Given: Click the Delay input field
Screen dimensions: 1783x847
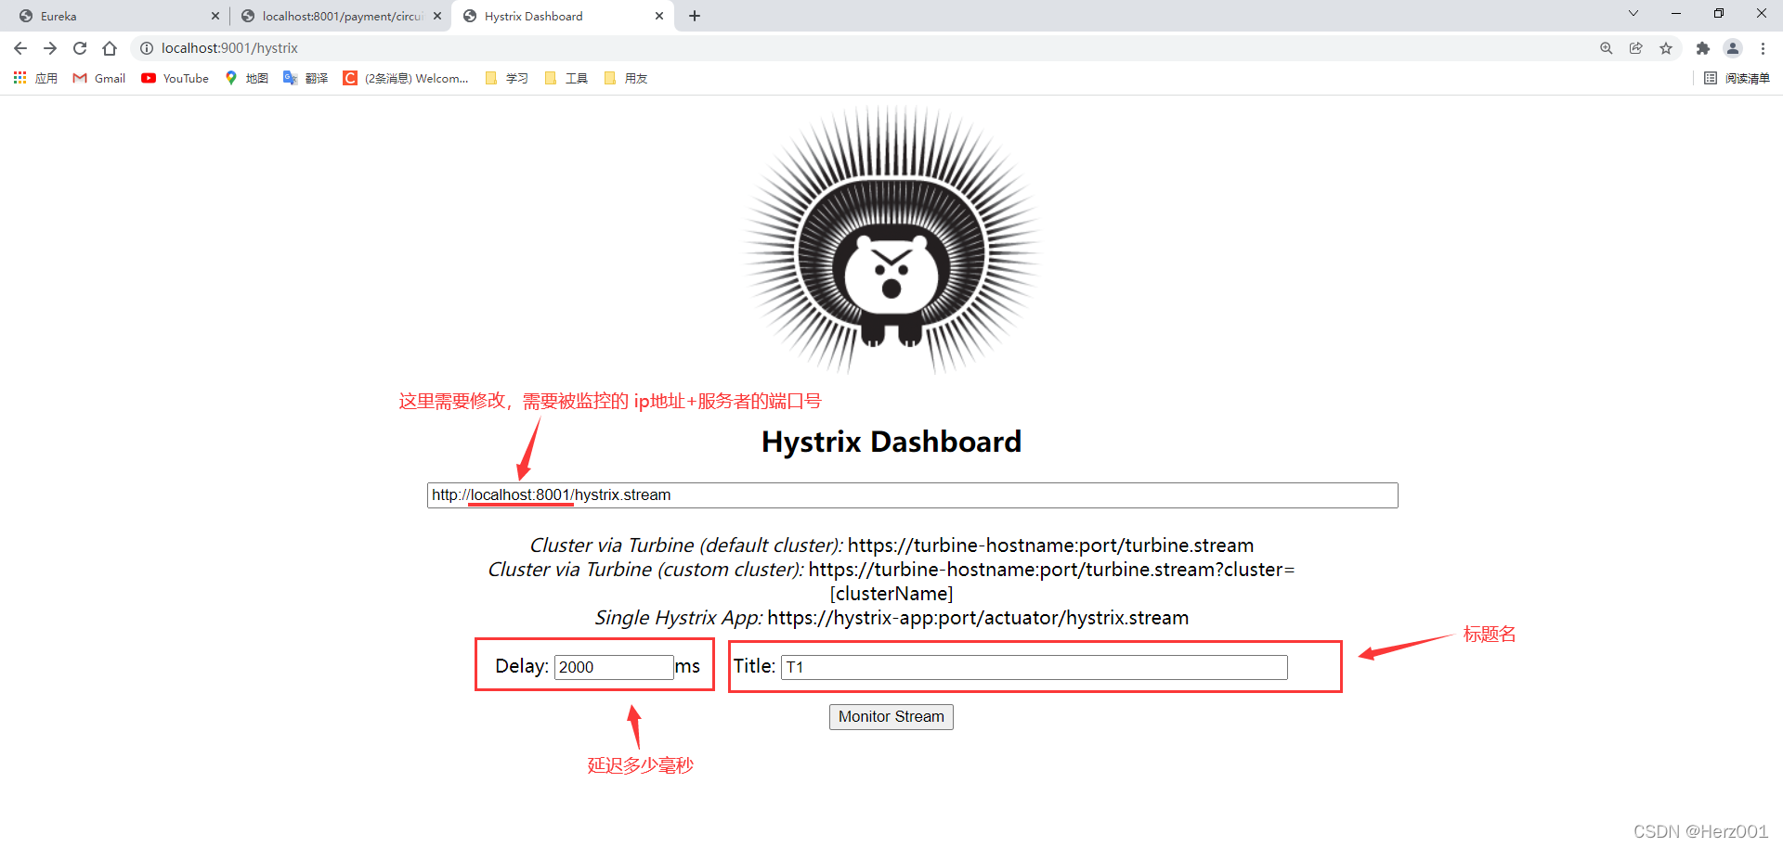Looking at the screenshot, I should tap(614, 667).
